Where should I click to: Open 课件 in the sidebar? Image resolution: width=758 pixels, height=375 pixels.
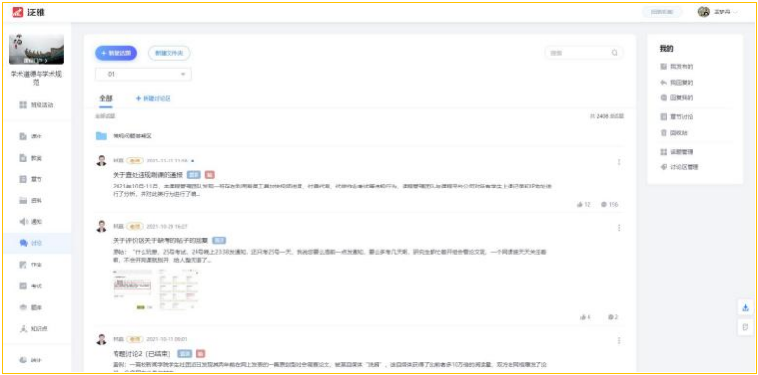point(32,137)
